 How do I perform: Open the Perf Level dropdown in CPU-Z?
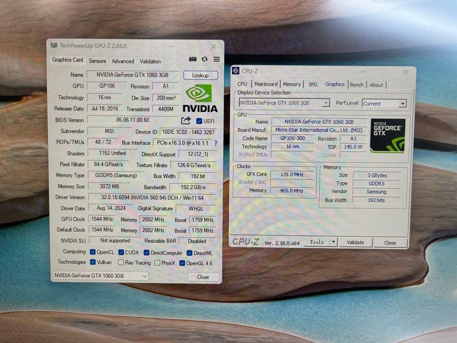click(402, 103)
